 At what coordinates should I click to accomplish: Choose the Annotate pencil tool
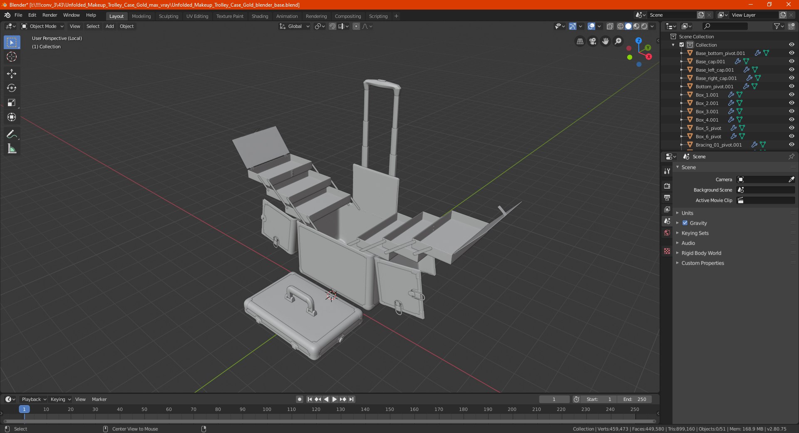[12, 134]
